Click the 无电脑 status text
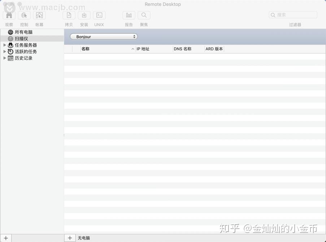The image size is (326, 242). point(84,238)
